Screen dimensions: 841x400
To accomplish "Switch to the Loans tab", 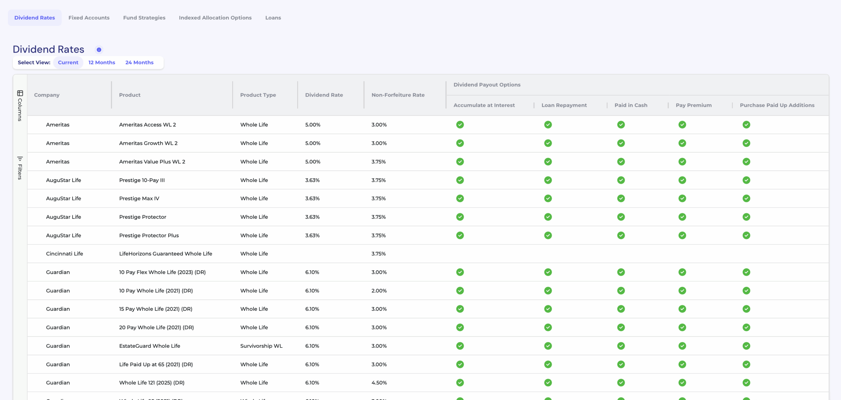I will click(x=273, y=18).
